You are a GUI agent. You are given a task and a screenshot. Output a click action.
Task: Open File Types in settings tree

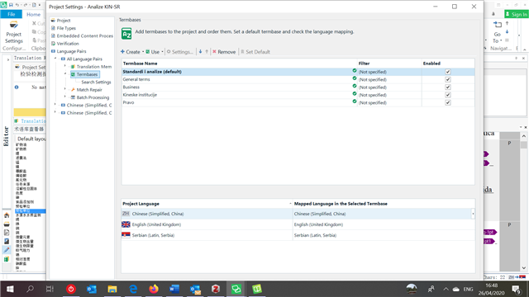66,28
